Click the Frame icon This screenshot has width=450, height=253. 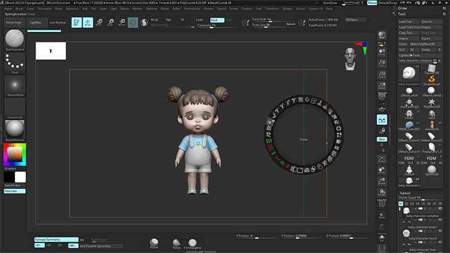coord(382,159)
